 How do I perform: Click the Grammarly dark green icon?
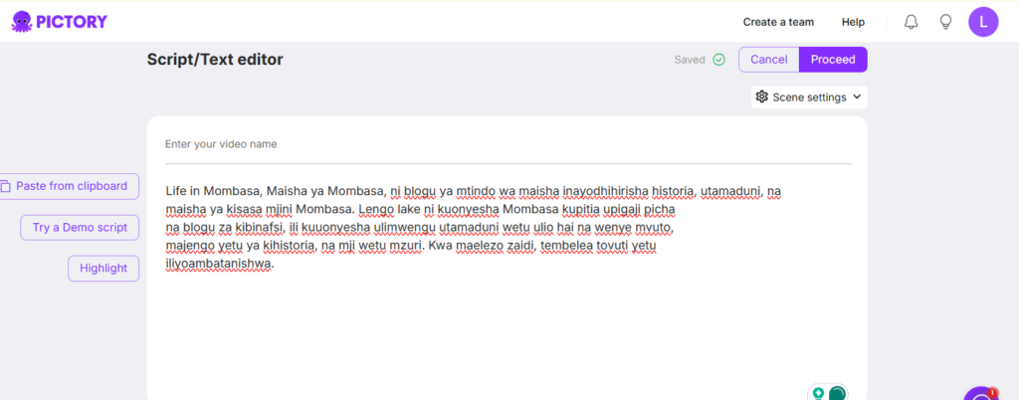837,393
